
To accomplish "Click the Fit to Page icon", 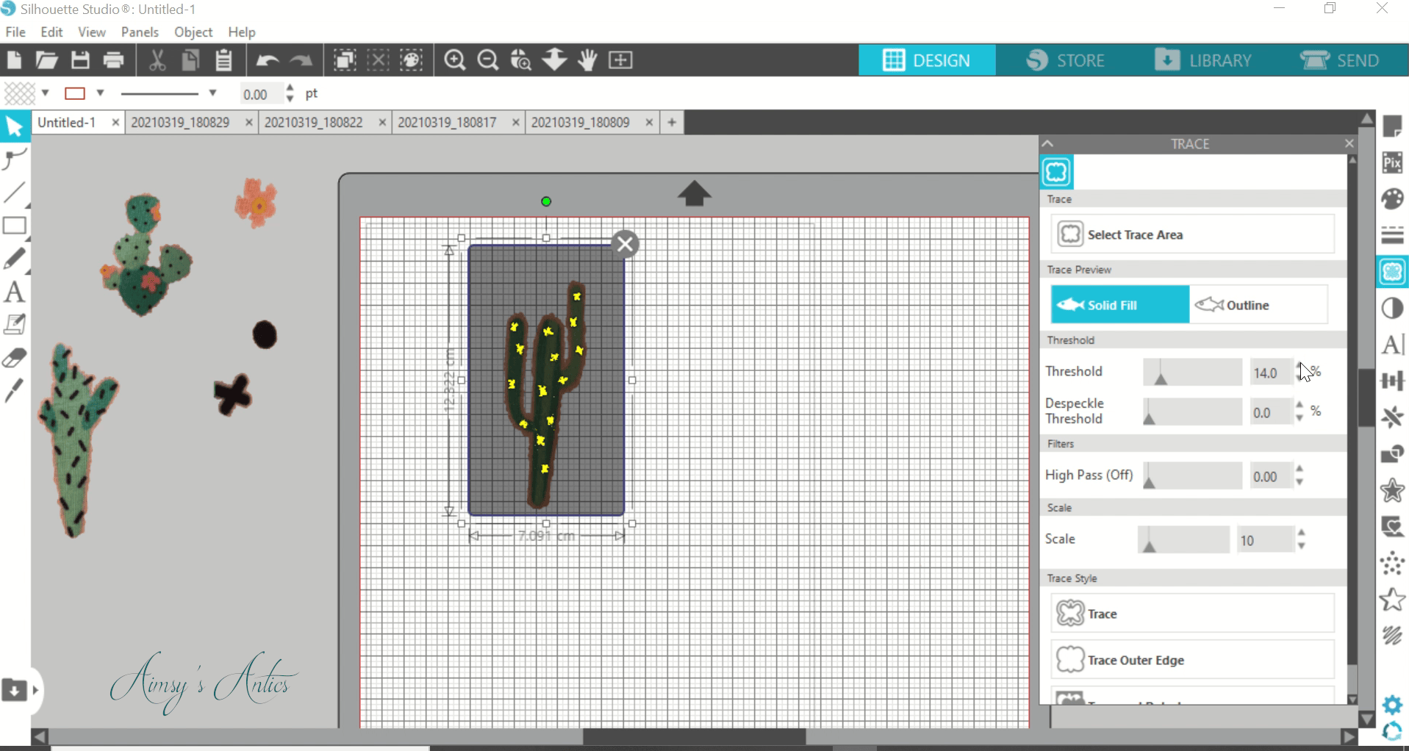I will (x=621, y=60).
